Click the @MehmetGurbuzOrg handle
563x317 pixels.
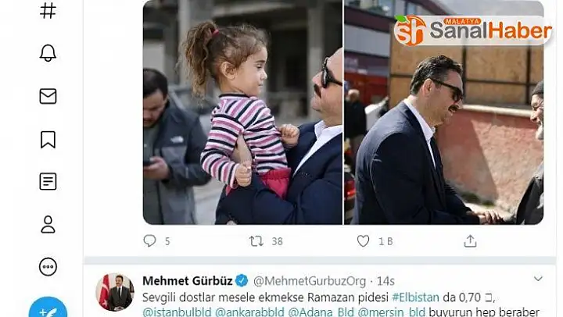pos(310,281)
